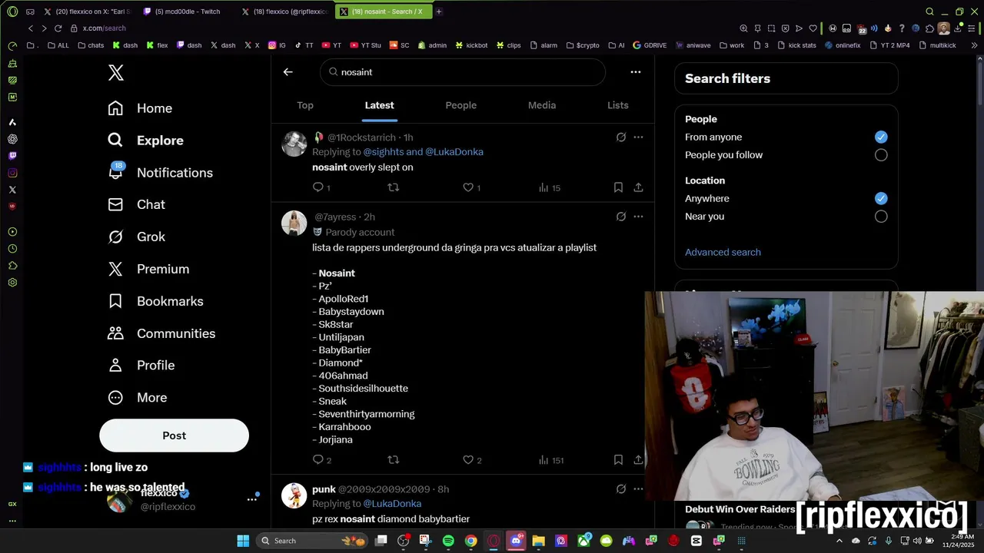The height and width of the screenshot is (553, 984).
Task: Share the 1Rockstarrich post
Action: (638, 187)
